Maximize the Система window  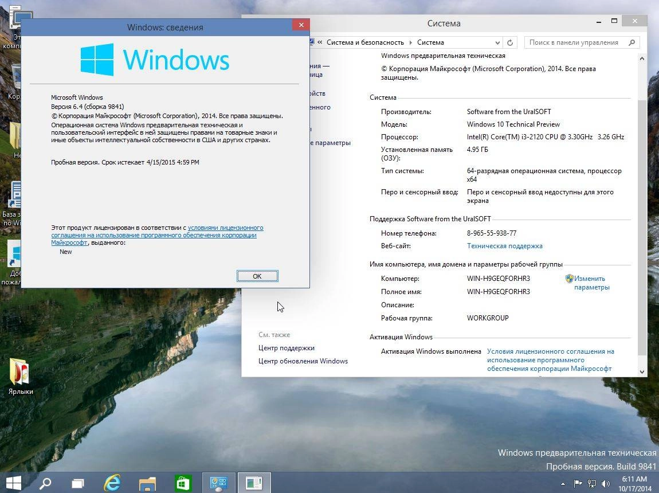[614, 21]
